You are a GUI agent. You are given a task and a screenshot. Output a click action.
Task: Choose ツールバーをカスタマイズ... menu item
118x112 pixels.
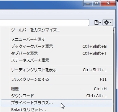coord(57,30)
